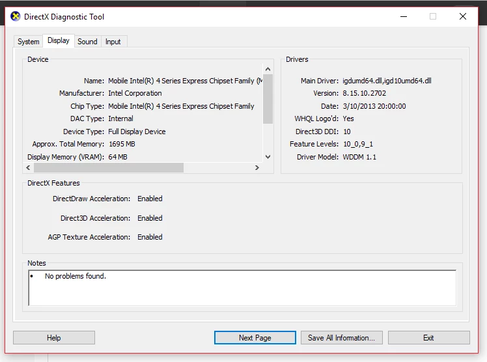Click Feature Levels '10_0,9_1' value

point(358,144)
